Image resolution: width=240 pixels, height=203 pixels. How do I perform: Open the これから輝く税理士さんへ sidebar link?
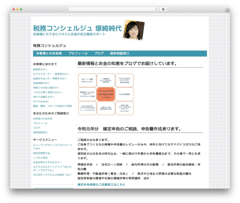pyautogui.click(x=48, y=92)
